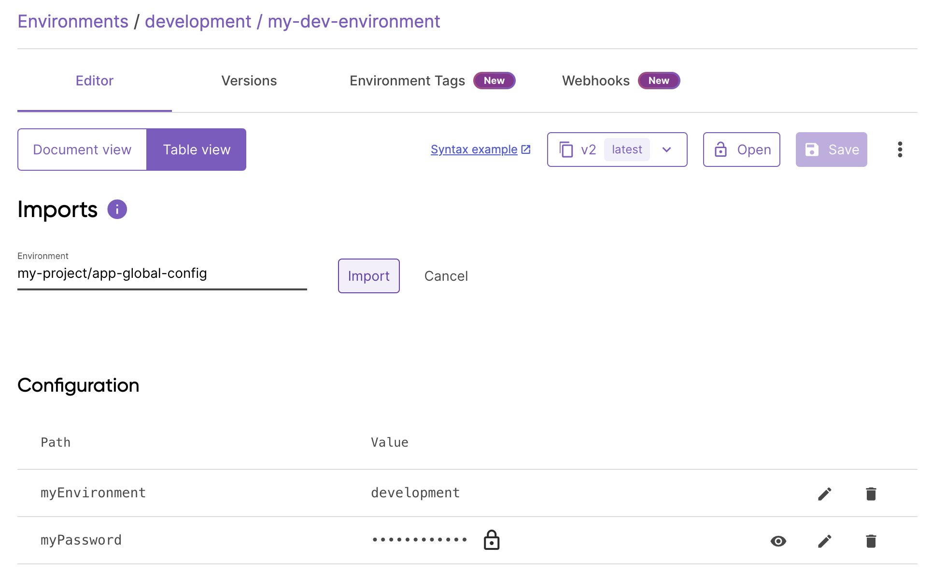Click the masked myPassword value dots
The image size is (932, 574).
[420, 539]
